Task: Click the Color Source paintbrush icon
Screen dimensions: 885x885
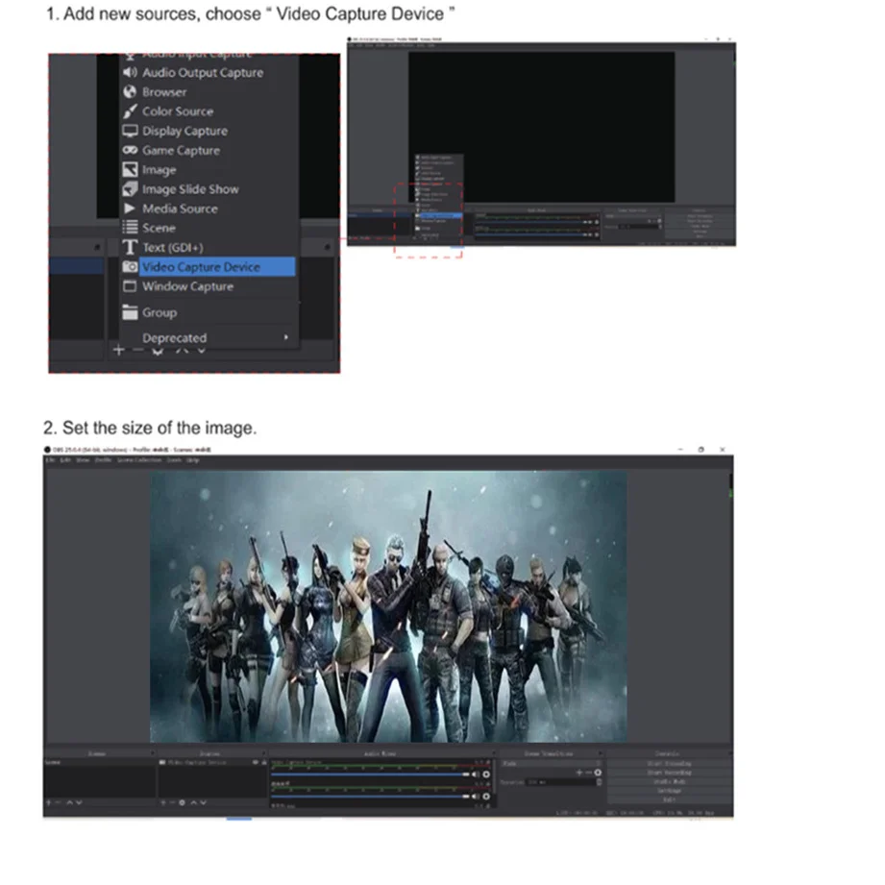Action: click(131, 111)
